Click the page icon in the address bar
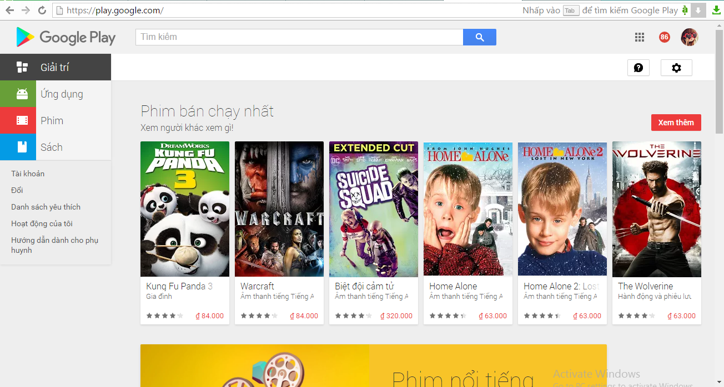Viewport: 724px width, 387px height. click(59, 10)
